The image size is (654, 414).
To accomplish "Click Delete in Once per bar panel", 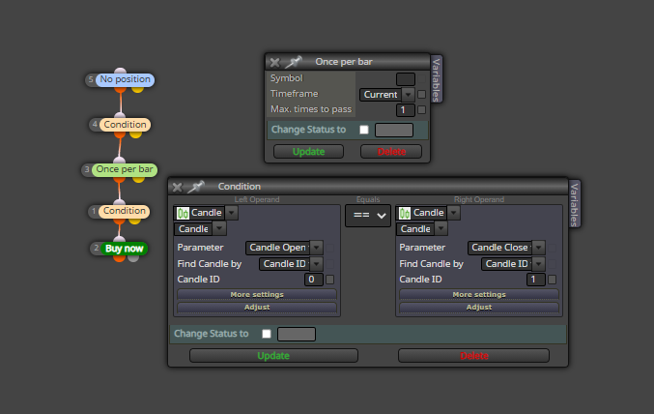I will tap(391, 152).
